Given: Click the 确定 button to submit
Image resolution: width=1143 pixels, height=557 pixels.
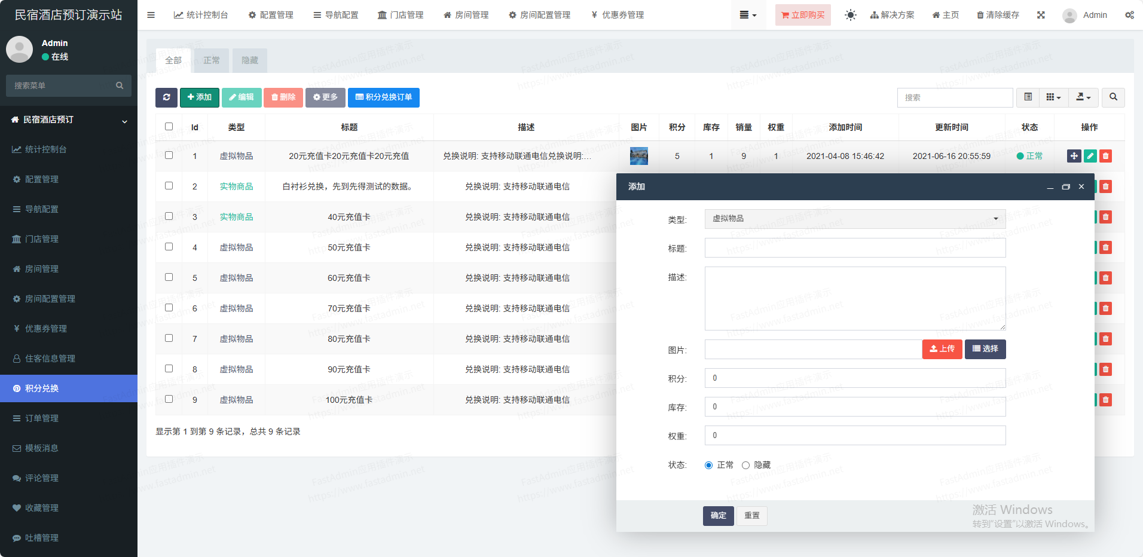Looking at the screenshot, I should 718,515.
